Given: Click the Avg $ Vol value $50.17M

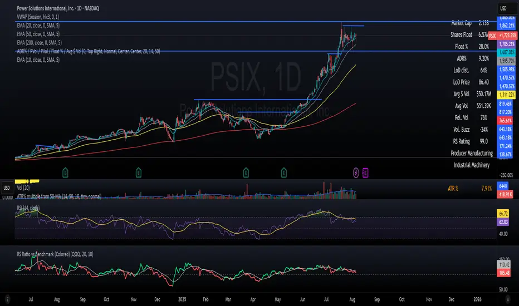Looking at the screenshot, I should tap(483, 94).
